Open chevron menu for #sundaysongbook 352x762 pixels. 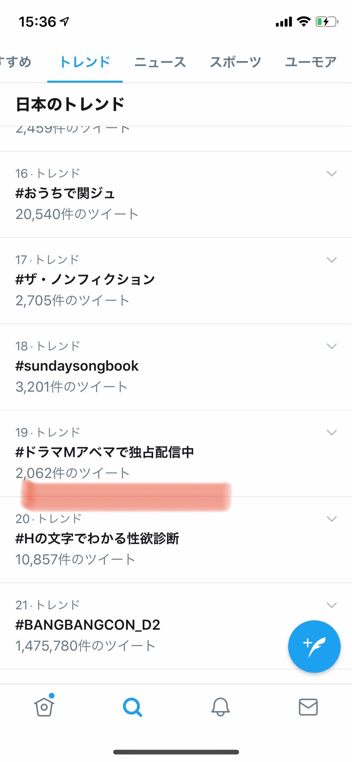tap(331, 346)
